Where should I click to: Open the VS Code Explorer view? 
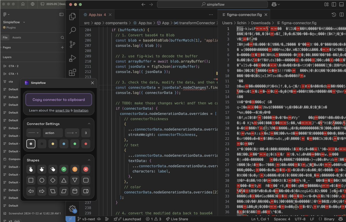click(72, 16)
